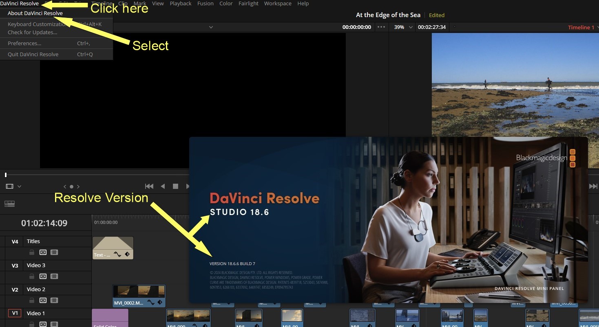The height and width of the screenshot is (327, 599).
Task: Toggle auto select on Video 2 track
Action: point(43,301)
